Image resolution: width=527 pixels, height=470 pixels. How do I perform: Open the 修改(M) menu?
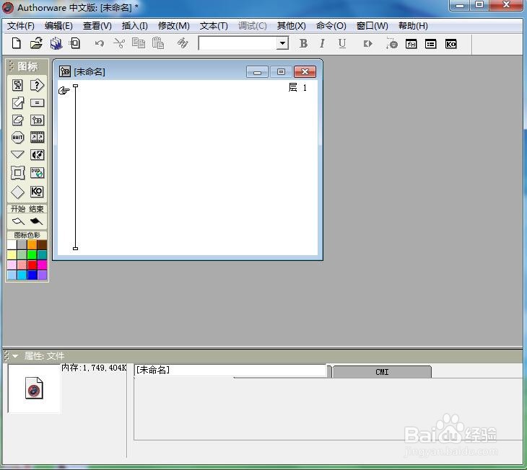pos(174,26)
